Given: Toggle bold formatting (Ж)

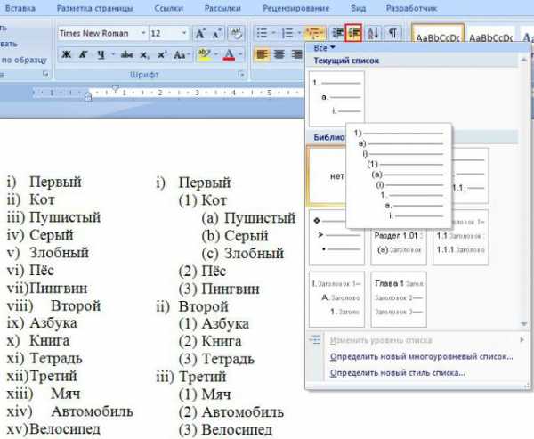Looking at the screenshot, I should (67, 54).
